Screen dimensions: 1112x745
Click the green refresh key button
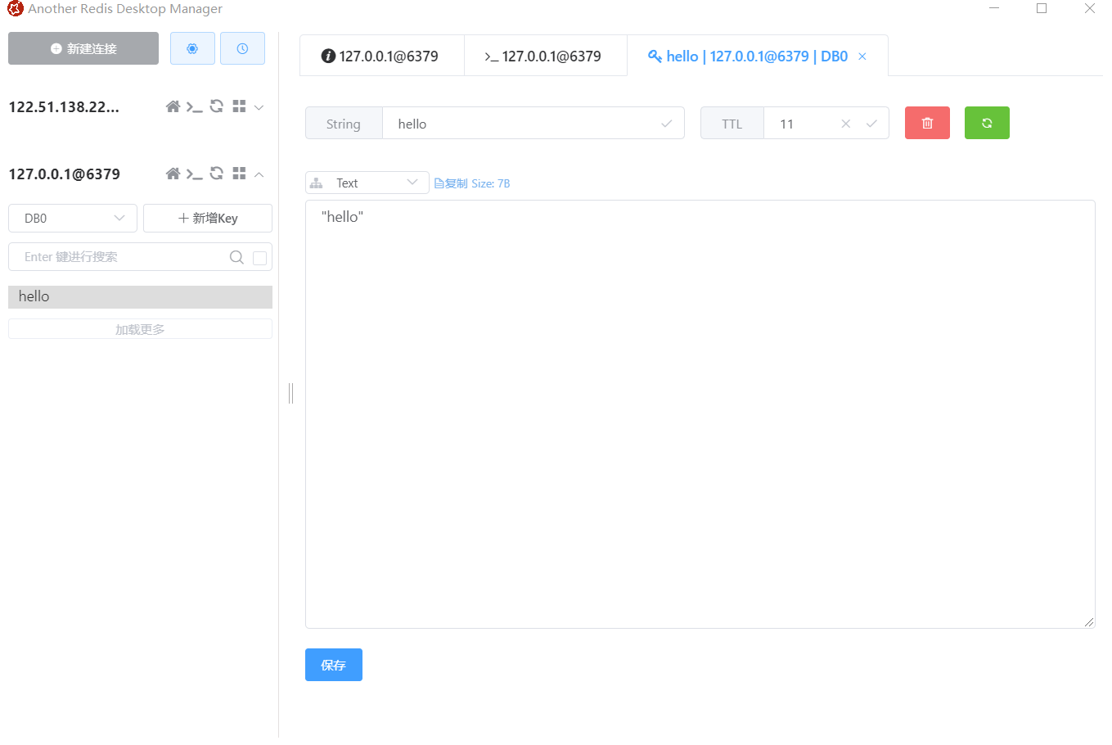pyautogui.click(x=987, y=123)
